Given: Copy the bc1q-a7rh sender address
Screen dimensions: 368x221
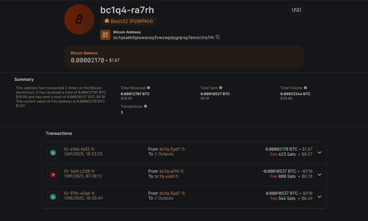Looking at the screenshot, I should click(182, 171).
